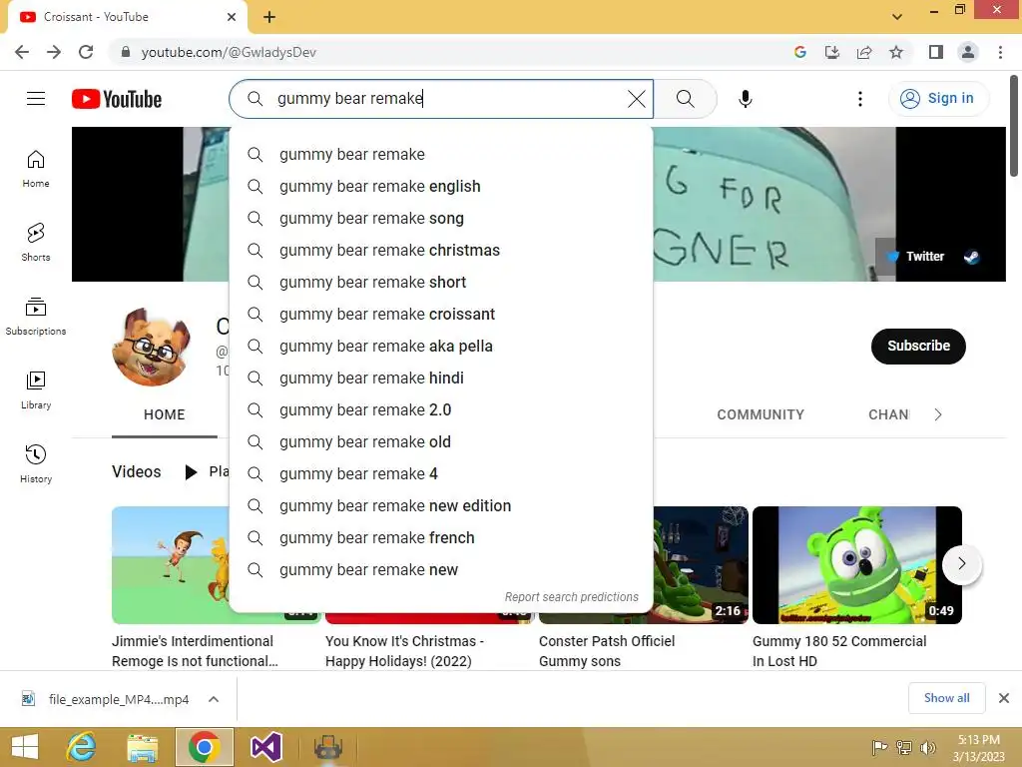Choose suggestion gummy bear remake 2.0
This screenshot has width=1022, height=767.
(x=441, y=410)
